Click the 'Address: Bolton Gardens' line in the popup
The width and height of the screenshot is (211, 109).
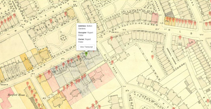pyautogui.click(x=85, y=27)
